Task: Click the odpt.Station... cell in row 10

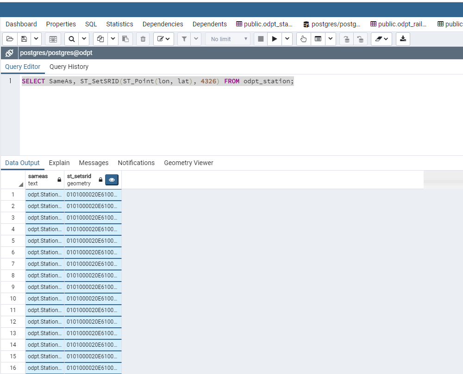Action: point(45,299)
